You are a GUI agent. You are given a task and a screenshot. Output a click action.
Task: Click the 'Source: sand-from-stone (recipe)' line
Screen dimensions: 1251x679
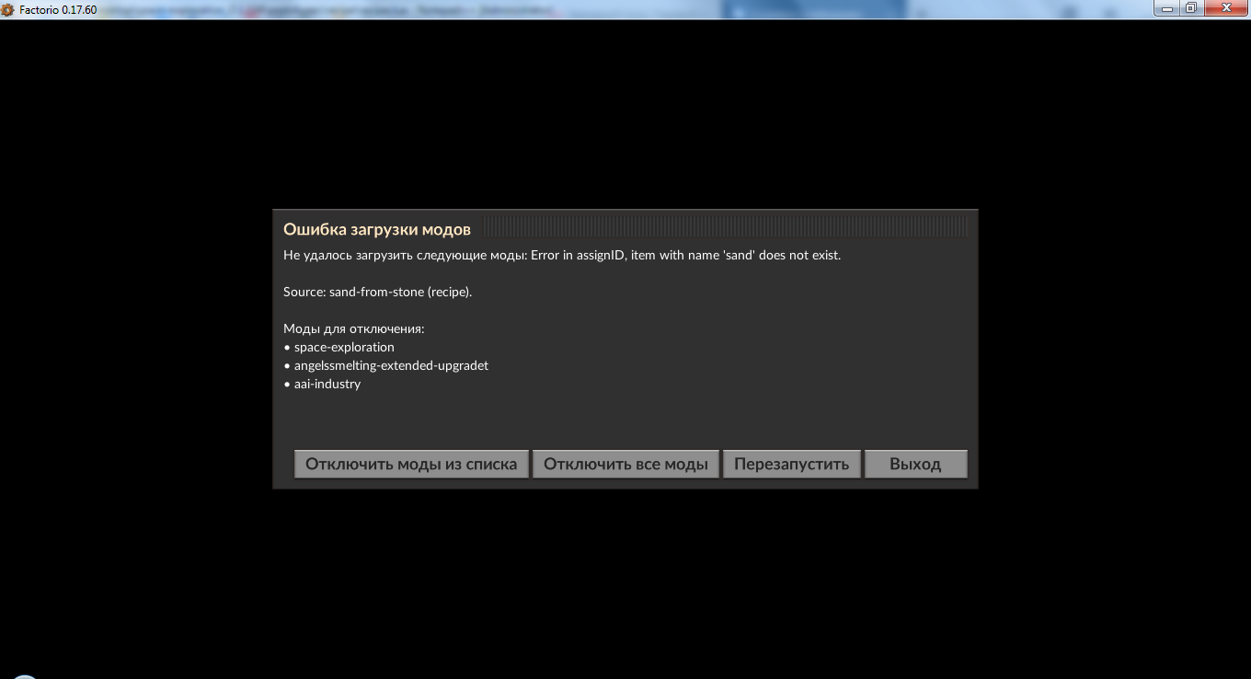coord(377,292)
